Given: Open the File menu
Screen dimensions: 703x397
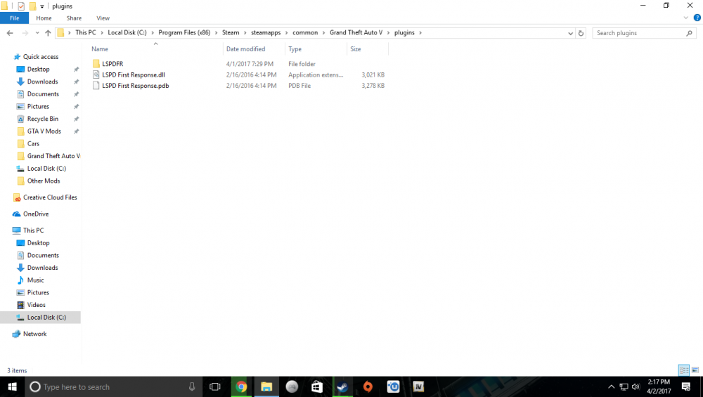Looking at the screenshot, I should click(x=14, y=18).
